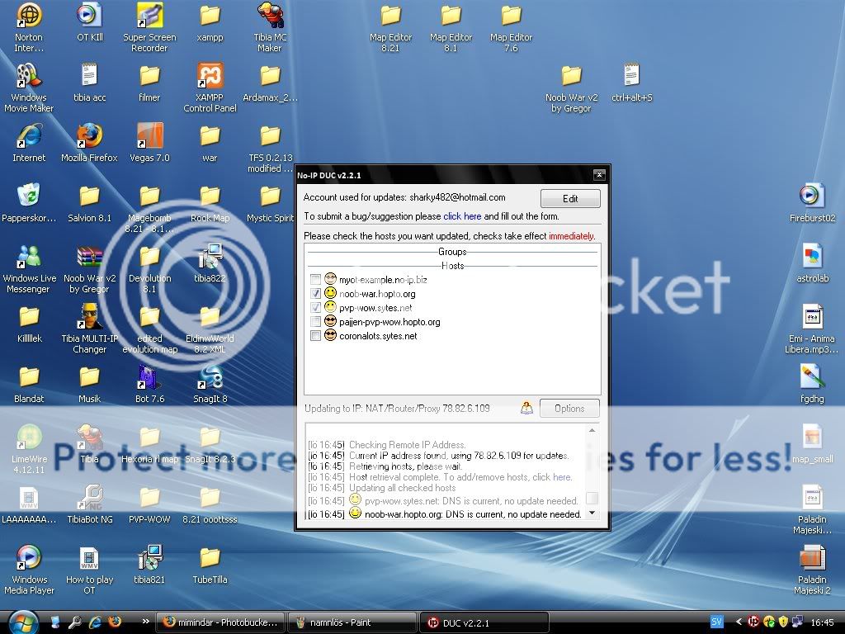Click the log scrollbar up arrow
The height and width of the screenshot is (634, 845).
pos(592,430)
